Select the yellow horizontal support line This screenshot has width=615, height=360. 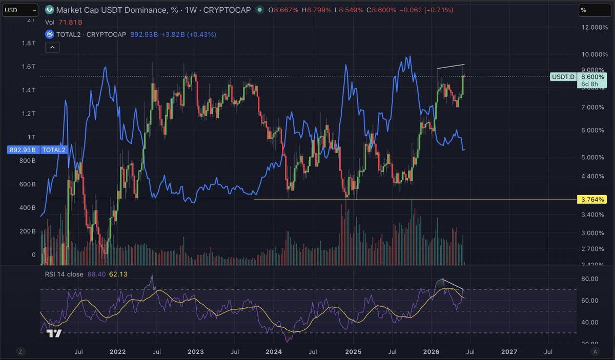tap(415, 199)
